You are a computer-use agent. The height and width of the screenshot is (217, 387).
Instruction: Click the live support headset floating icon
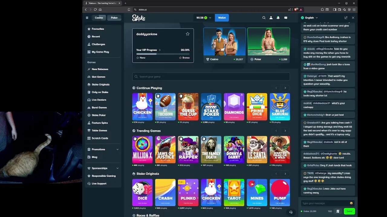tap(291, 212)
